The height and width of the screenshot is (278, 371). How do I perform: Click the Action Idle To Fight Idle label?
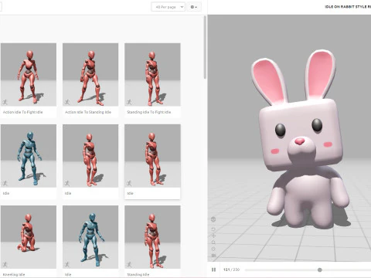click(x=22, y=112)
